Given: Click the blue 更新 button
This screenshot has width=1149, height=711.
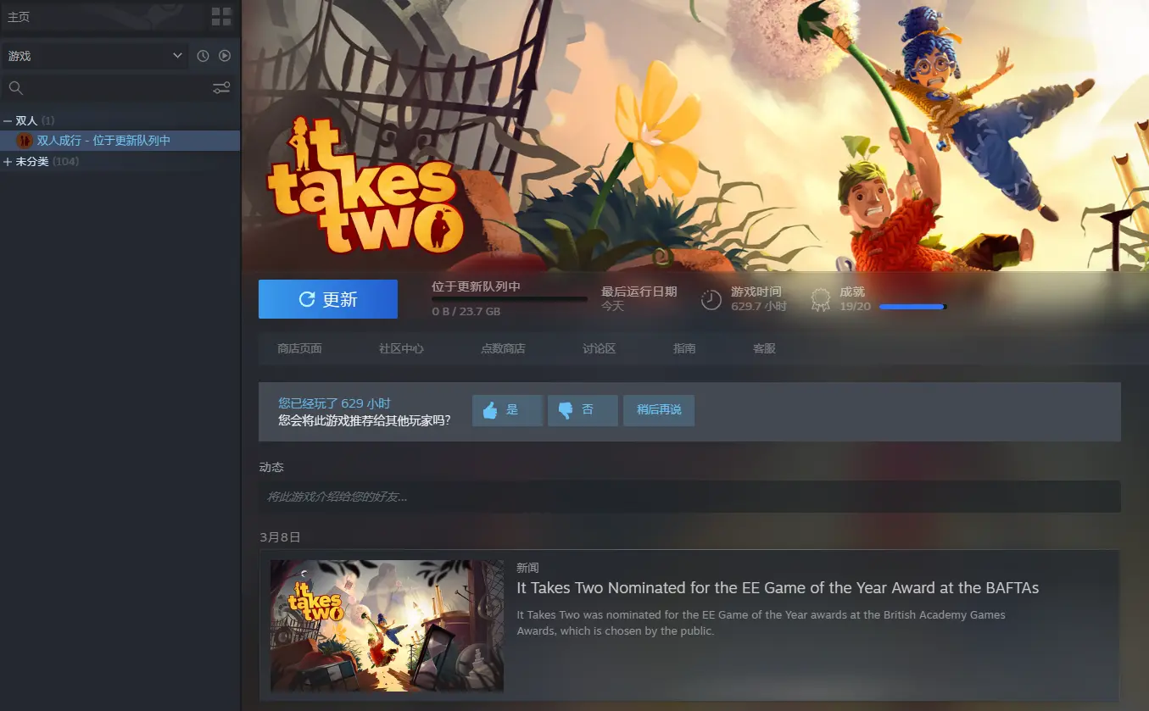Looking at the screenshot, I should (x=328, y=299).
